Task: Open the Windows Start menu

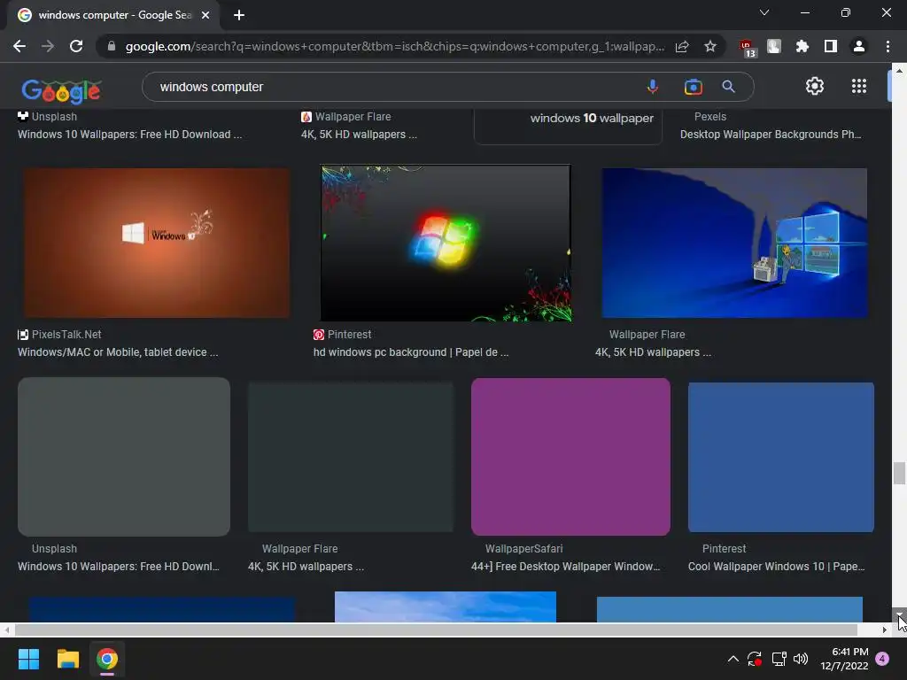Action: [x=28, y=659]
